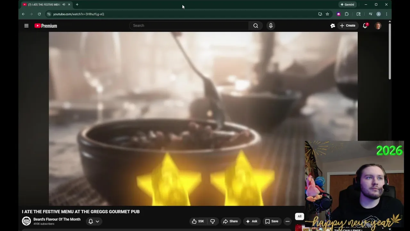Click the tab search icon in toolbar
Viewport: 410px width, 231px height.
pyautogui.click(x=358, y=14)
